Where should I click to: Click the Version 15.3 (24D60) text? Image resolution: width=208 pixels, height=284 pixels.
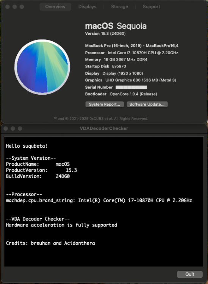point(105,34)
